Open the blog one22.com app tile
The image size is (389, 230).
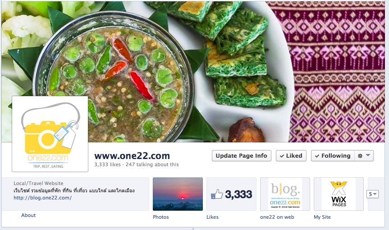click(x=285, y=194)
